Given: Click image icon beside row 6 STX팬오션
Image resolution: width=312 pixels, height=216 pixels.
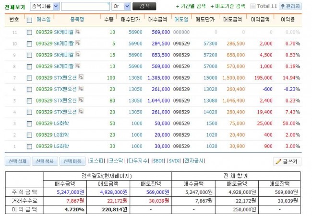Looking at the screenshot, I should 81,88.
